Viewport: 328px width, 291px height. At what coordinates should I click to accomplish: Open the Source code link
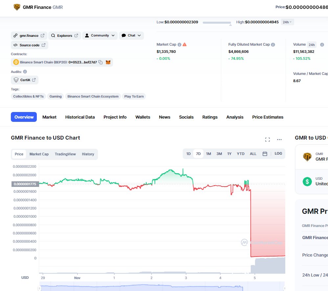tap(30, 45)
